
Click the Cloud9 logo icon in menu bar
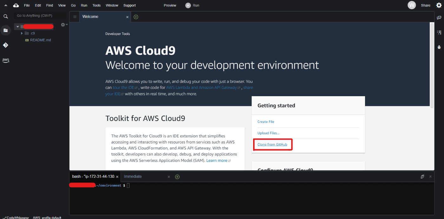[x=16, y=5]
